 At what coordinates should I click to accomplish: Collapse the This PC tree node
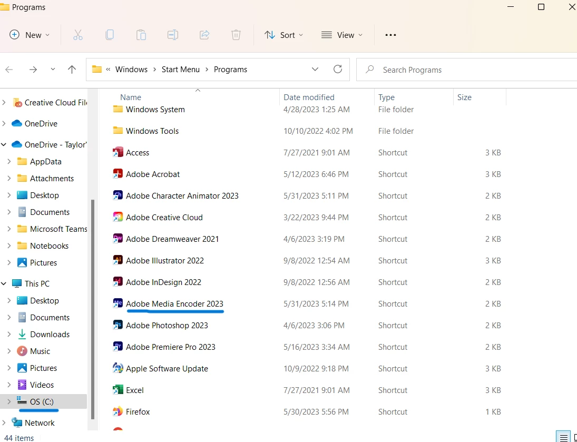[x=4, y=284]
